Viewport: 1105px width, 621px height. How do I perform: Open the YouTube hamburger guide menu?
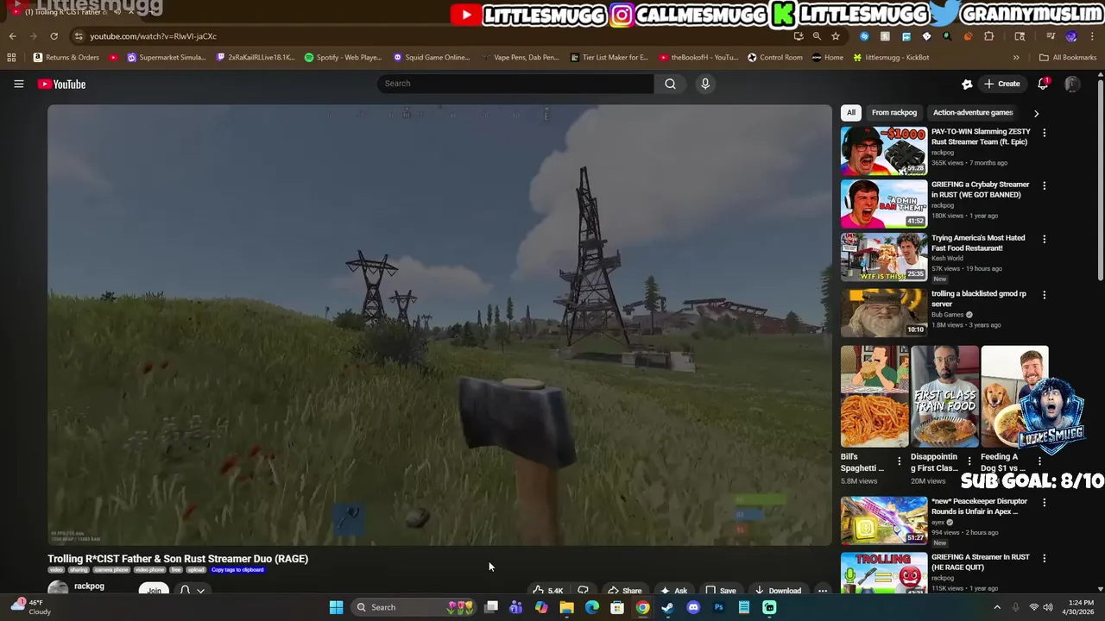pos(18,84)
